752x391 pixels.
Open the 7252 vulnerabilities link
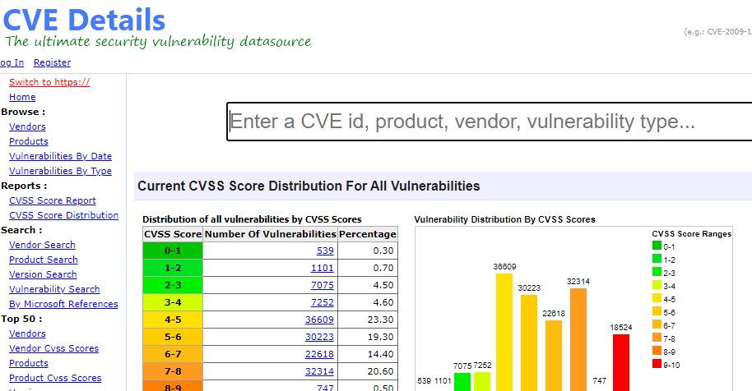323,302
